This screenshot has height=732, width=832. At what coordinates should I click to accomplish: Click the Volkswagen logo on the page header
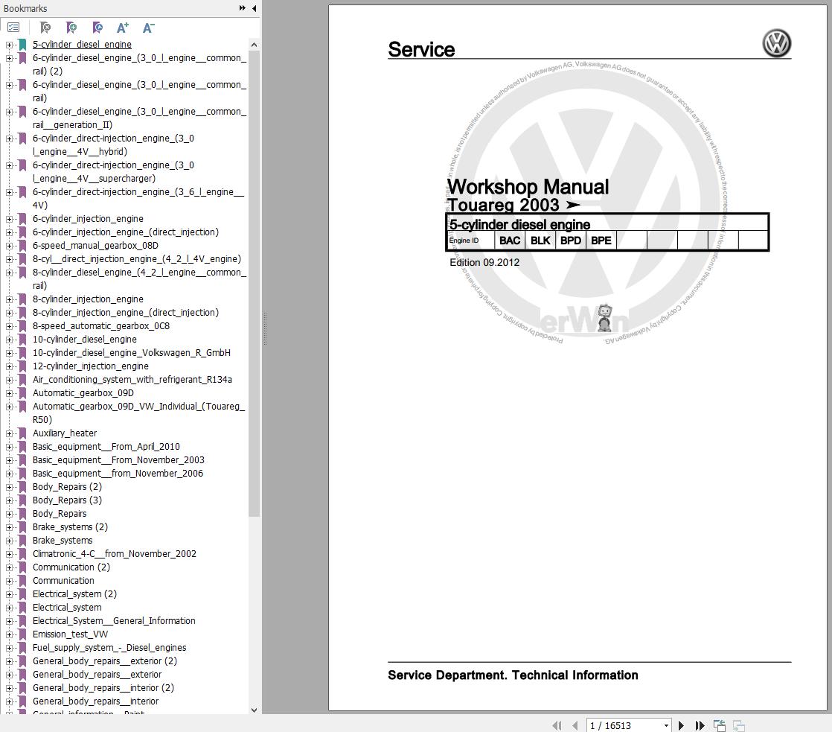click(x=776, y=43)
